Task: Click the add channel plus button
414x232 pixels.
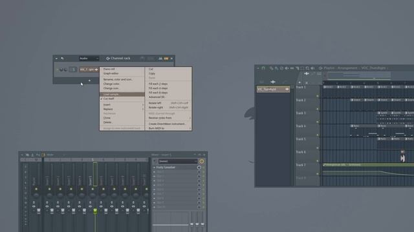Action: pyautogui.click(x=89, y=81)
